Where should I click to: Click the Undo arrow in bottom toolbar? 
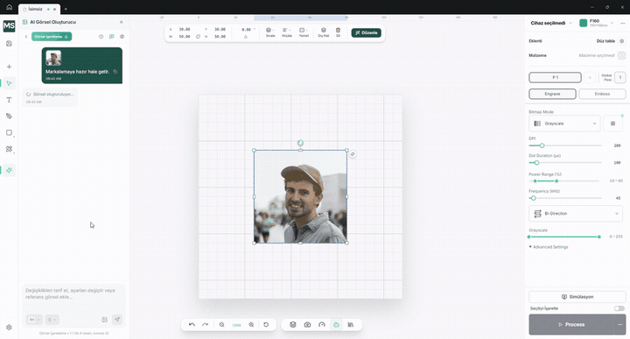click(192, 324)
